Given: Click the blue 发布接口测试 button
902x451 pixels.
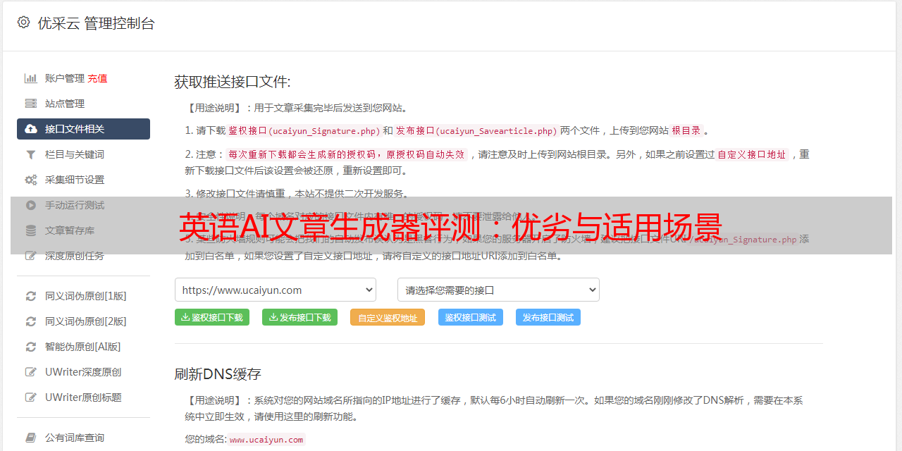Looking at the screenshot, I should pyautogui.click(x=548, y=317).
